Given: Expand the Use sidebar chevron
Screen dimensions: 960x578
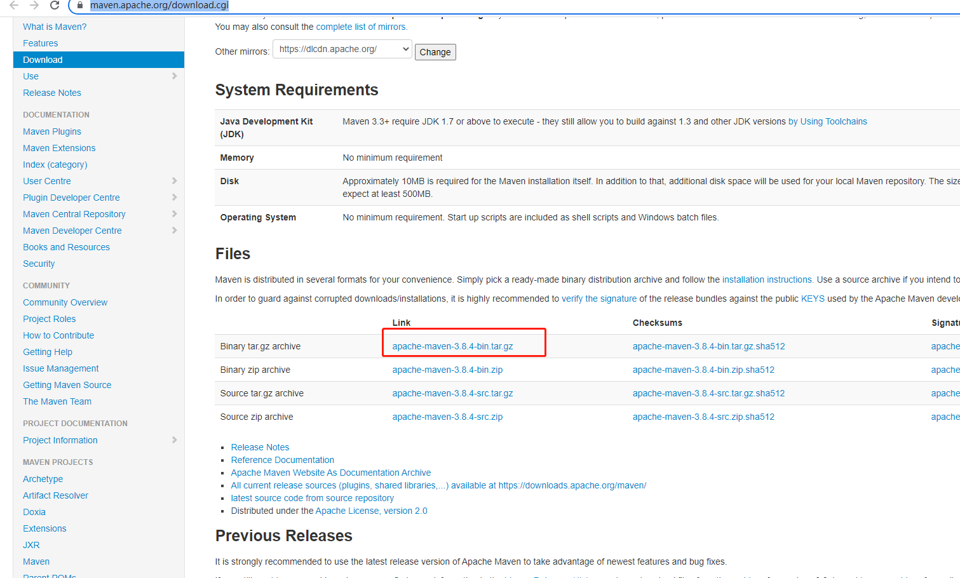Looking at the screenshot, I should (x=174, y=76).
